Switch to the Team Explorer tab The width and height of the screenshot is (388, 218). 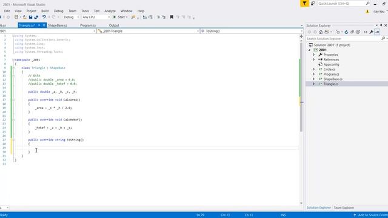click(x=344, y=208)
